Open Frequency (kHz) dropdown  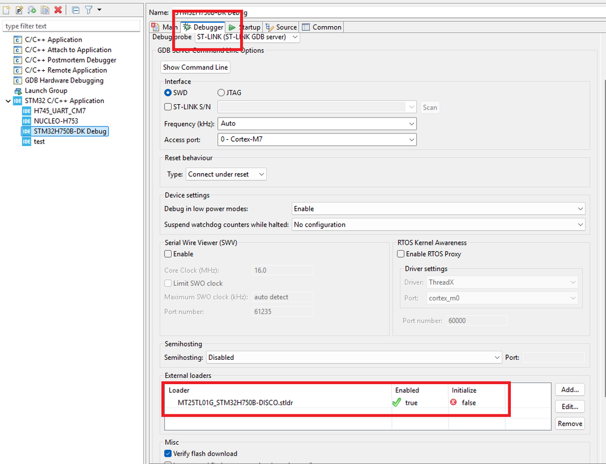pos(317,124)
